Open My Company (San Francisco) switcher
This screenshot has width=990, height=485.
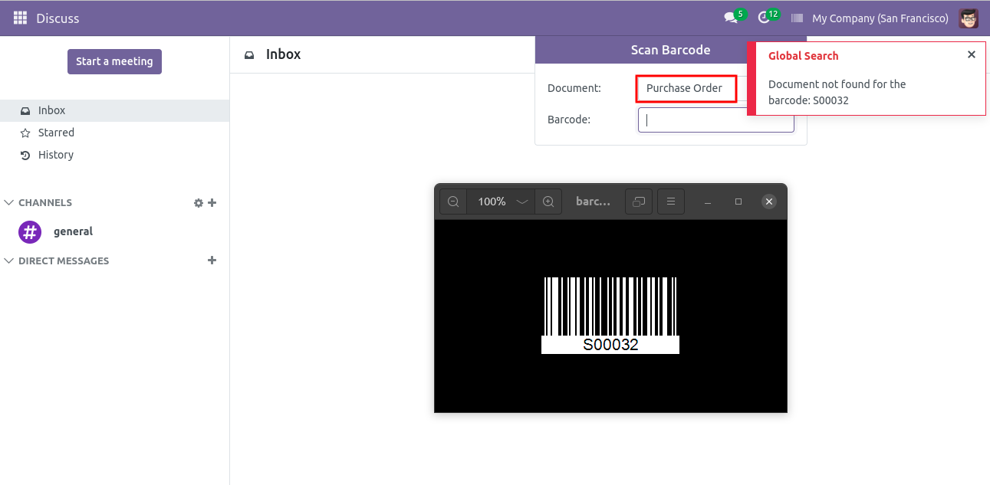coord(880,18)
